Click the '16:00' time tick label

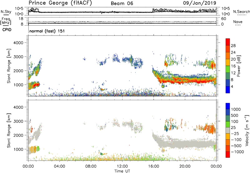click(153, 166)
